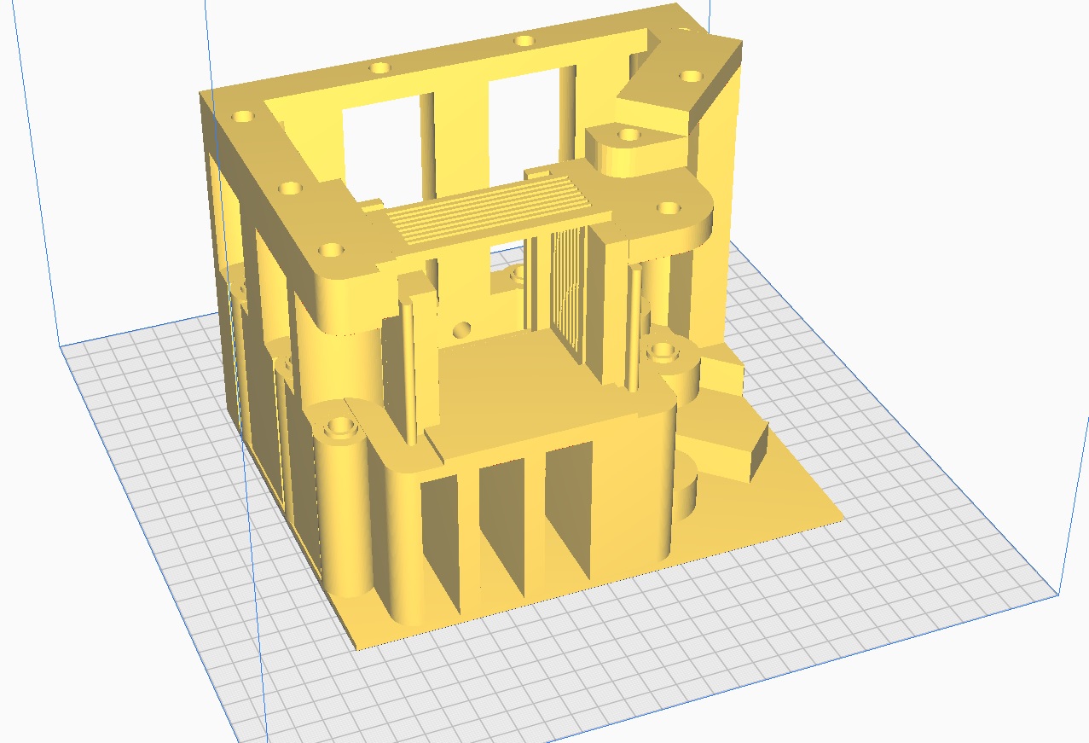
Task: Click the protruding rectangular block on right side
Action: tap(727, 444)
